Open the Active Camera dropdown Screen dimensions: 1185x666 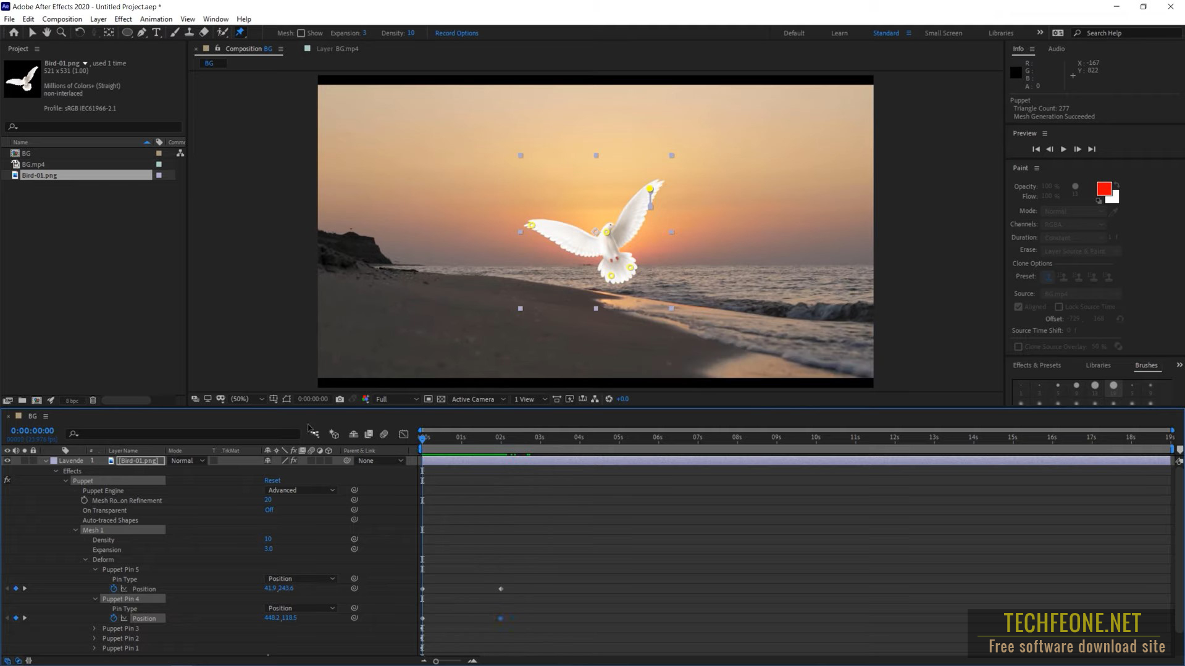pyautogui.click(x=478, y=399)
